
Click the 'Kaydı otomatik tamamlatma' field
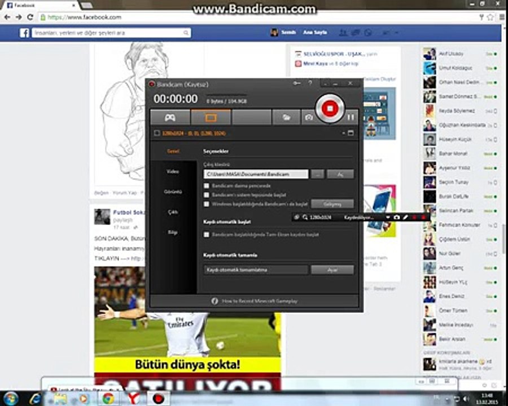(x=256, y=270)
